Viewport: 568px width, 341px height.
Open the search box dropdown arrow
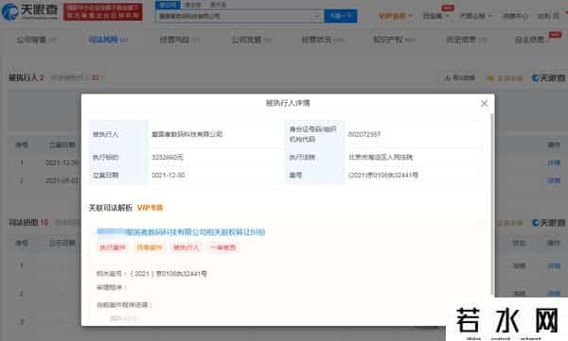(x=317, y=16)
